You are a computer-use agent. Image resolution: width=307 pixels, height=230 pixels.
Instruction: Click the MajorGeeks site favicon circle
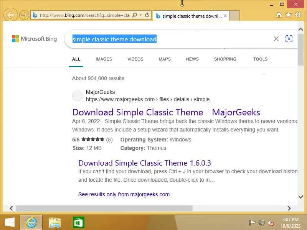click(78, 96)
